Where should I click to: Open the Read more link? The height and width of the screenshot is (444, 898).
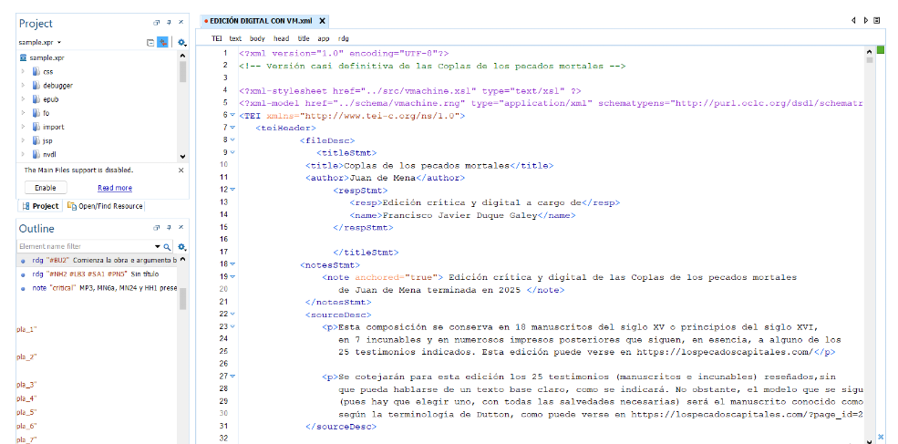click(x=115, y=188)
